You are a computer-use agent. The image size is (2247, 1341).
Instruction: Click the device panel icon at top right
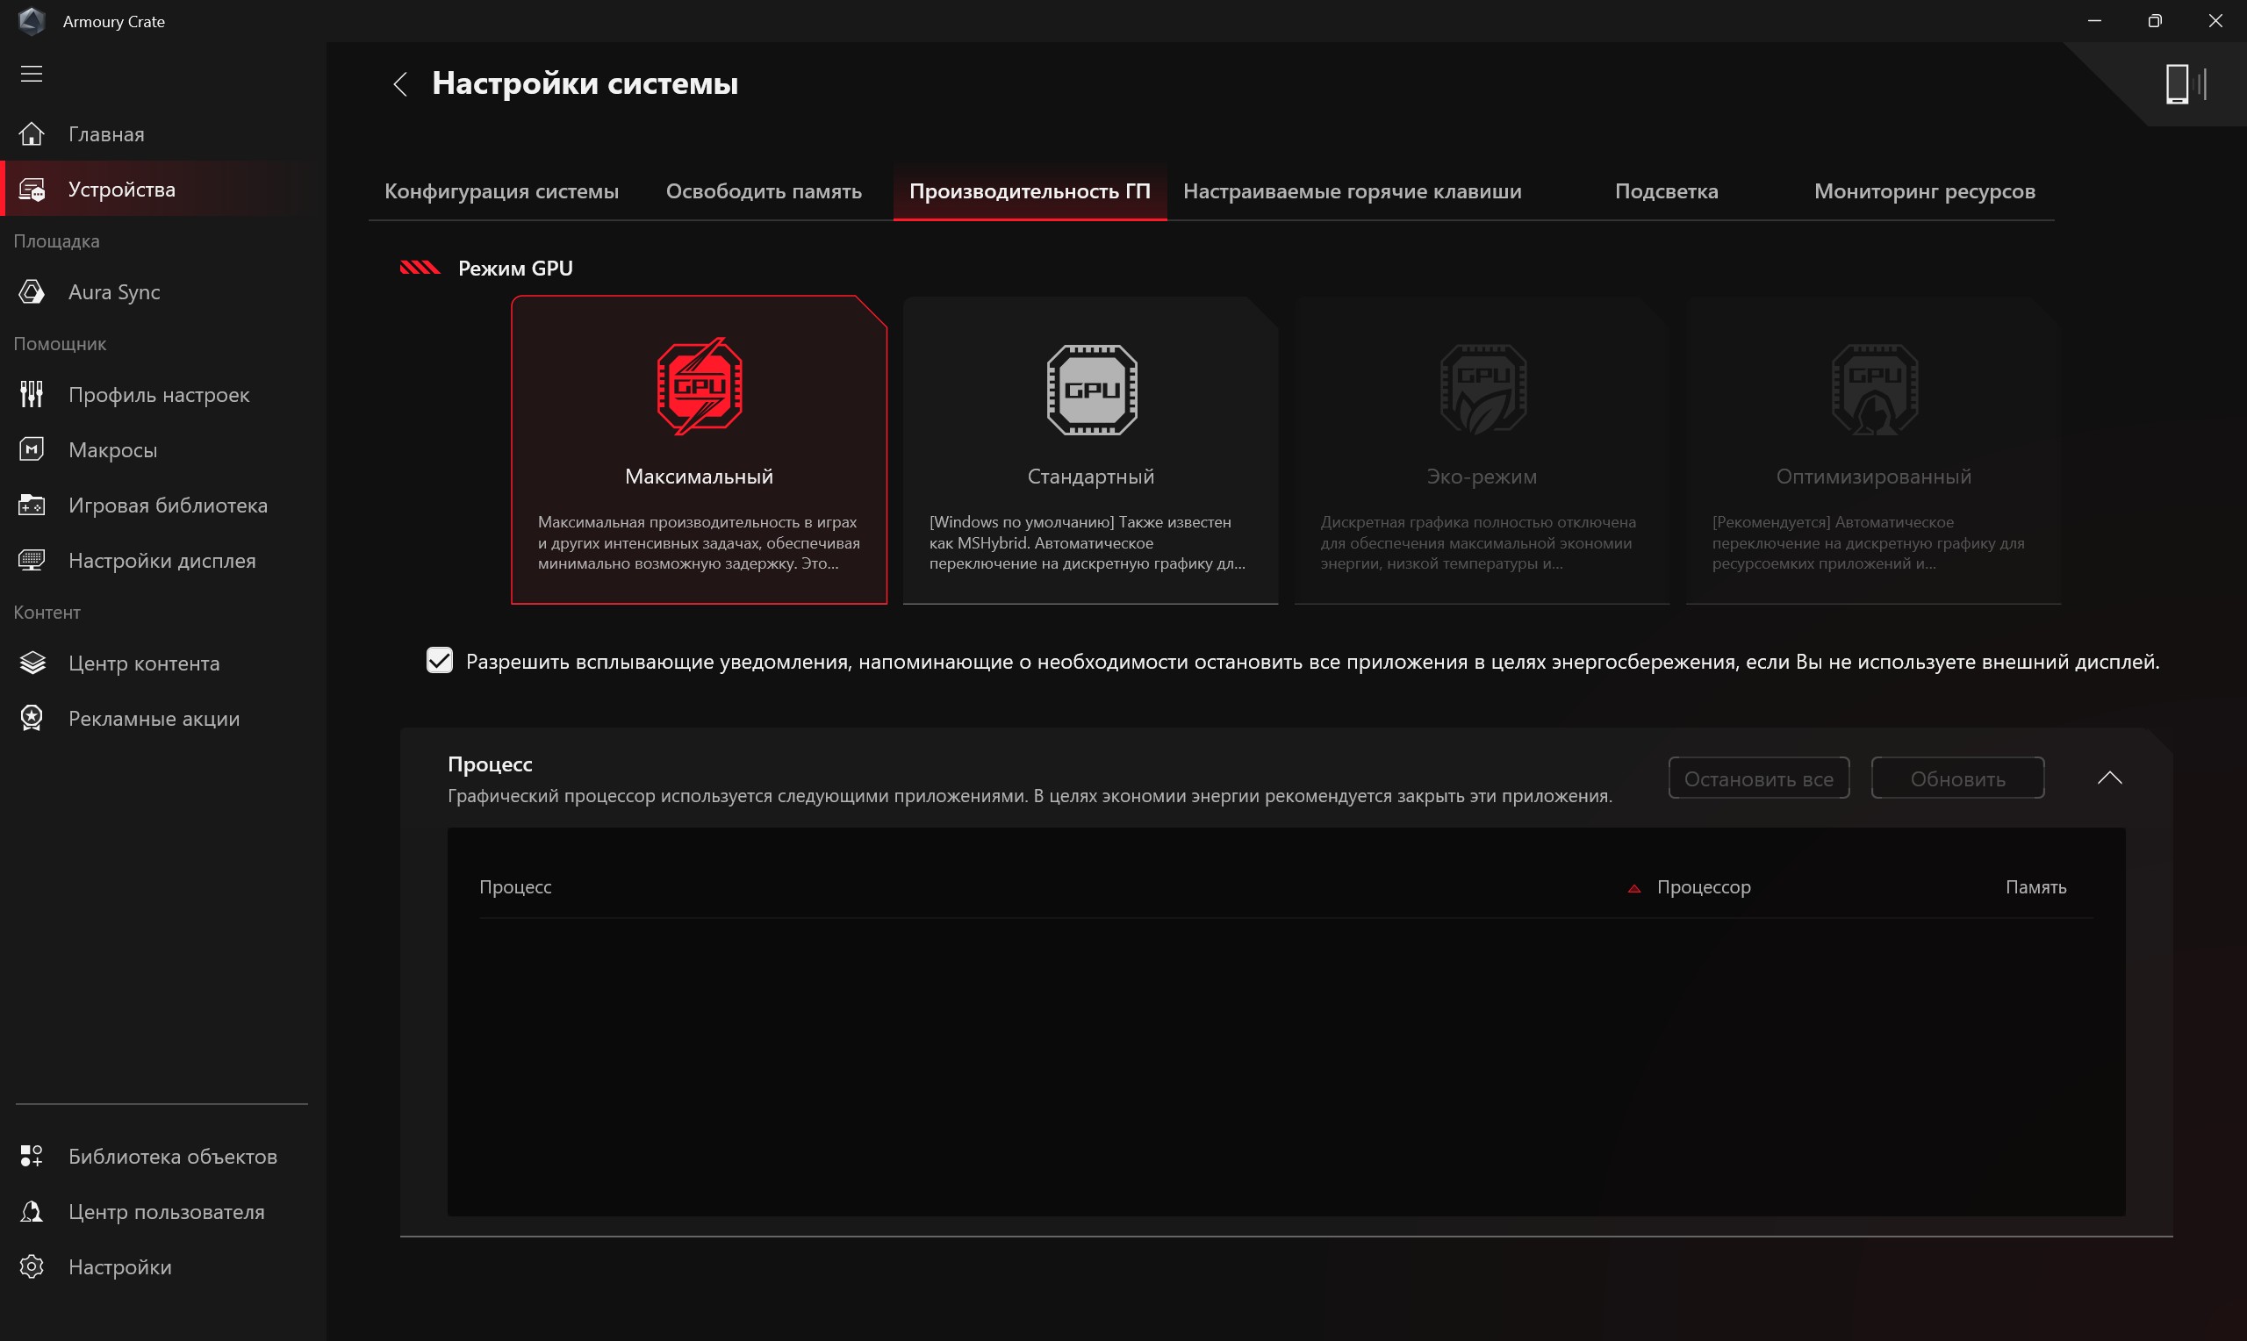tap(2186, 85)
